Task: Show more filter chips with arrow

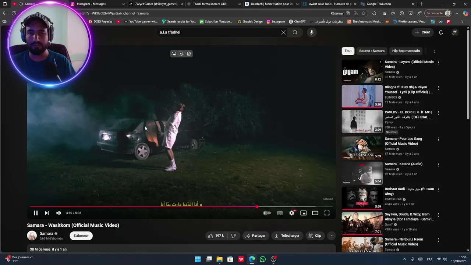Action: 434,52
